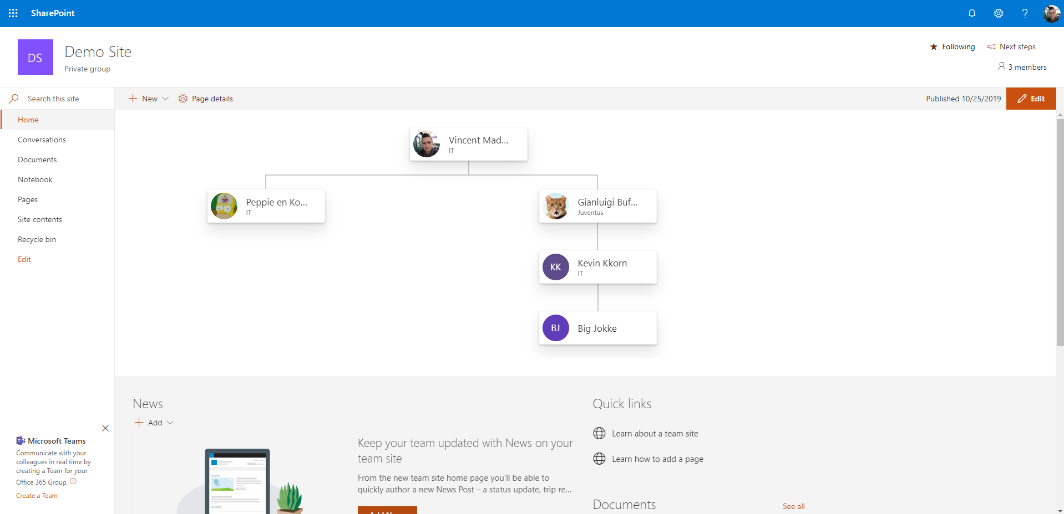Image resolution: width=1064 pixels, height=514 pixels.
Task: Open the settings gear in top bar
Action: 999,13
